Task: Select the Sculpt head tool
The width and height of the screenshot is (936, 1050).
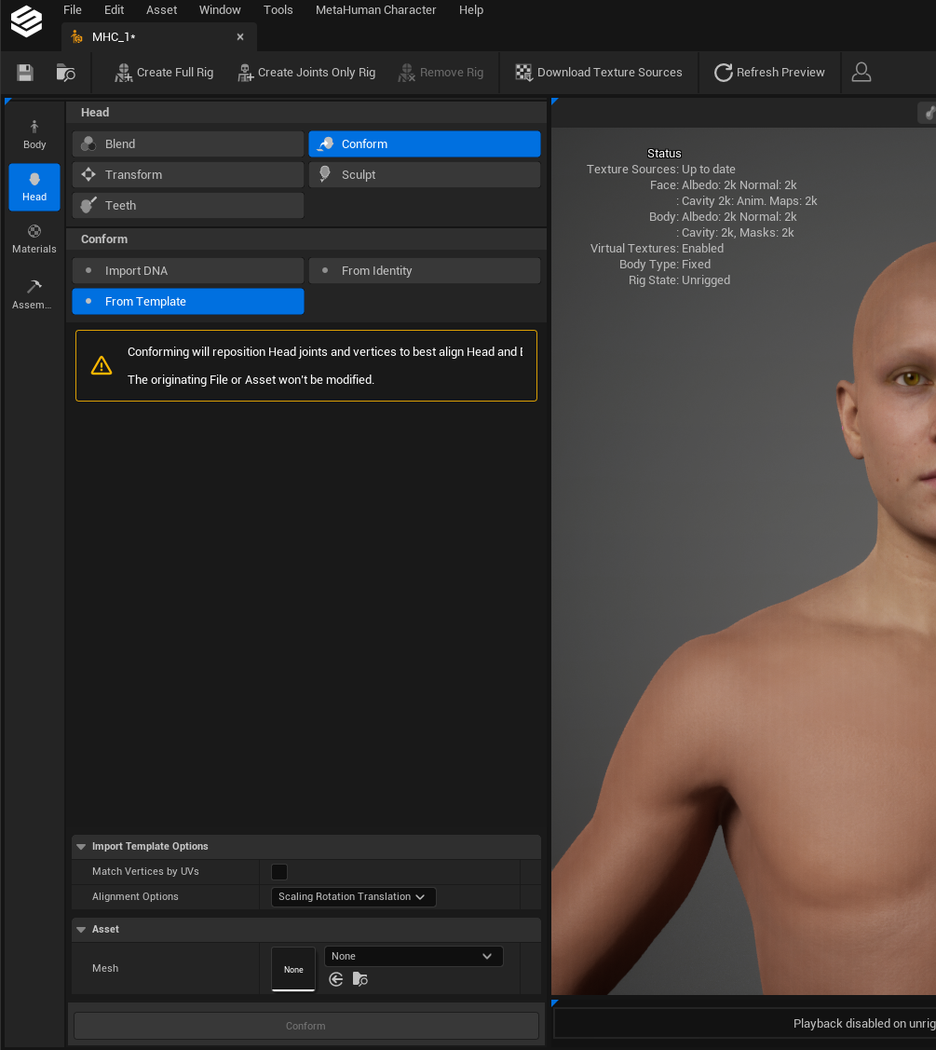Action: (425, 175)
